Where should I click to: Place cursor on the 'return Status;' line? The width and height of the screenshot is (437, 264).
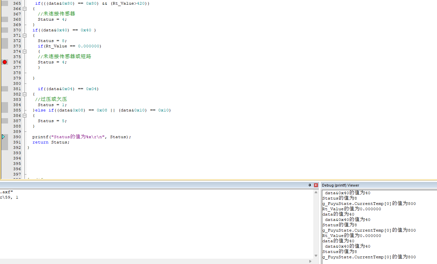click(x=51, y=142)
